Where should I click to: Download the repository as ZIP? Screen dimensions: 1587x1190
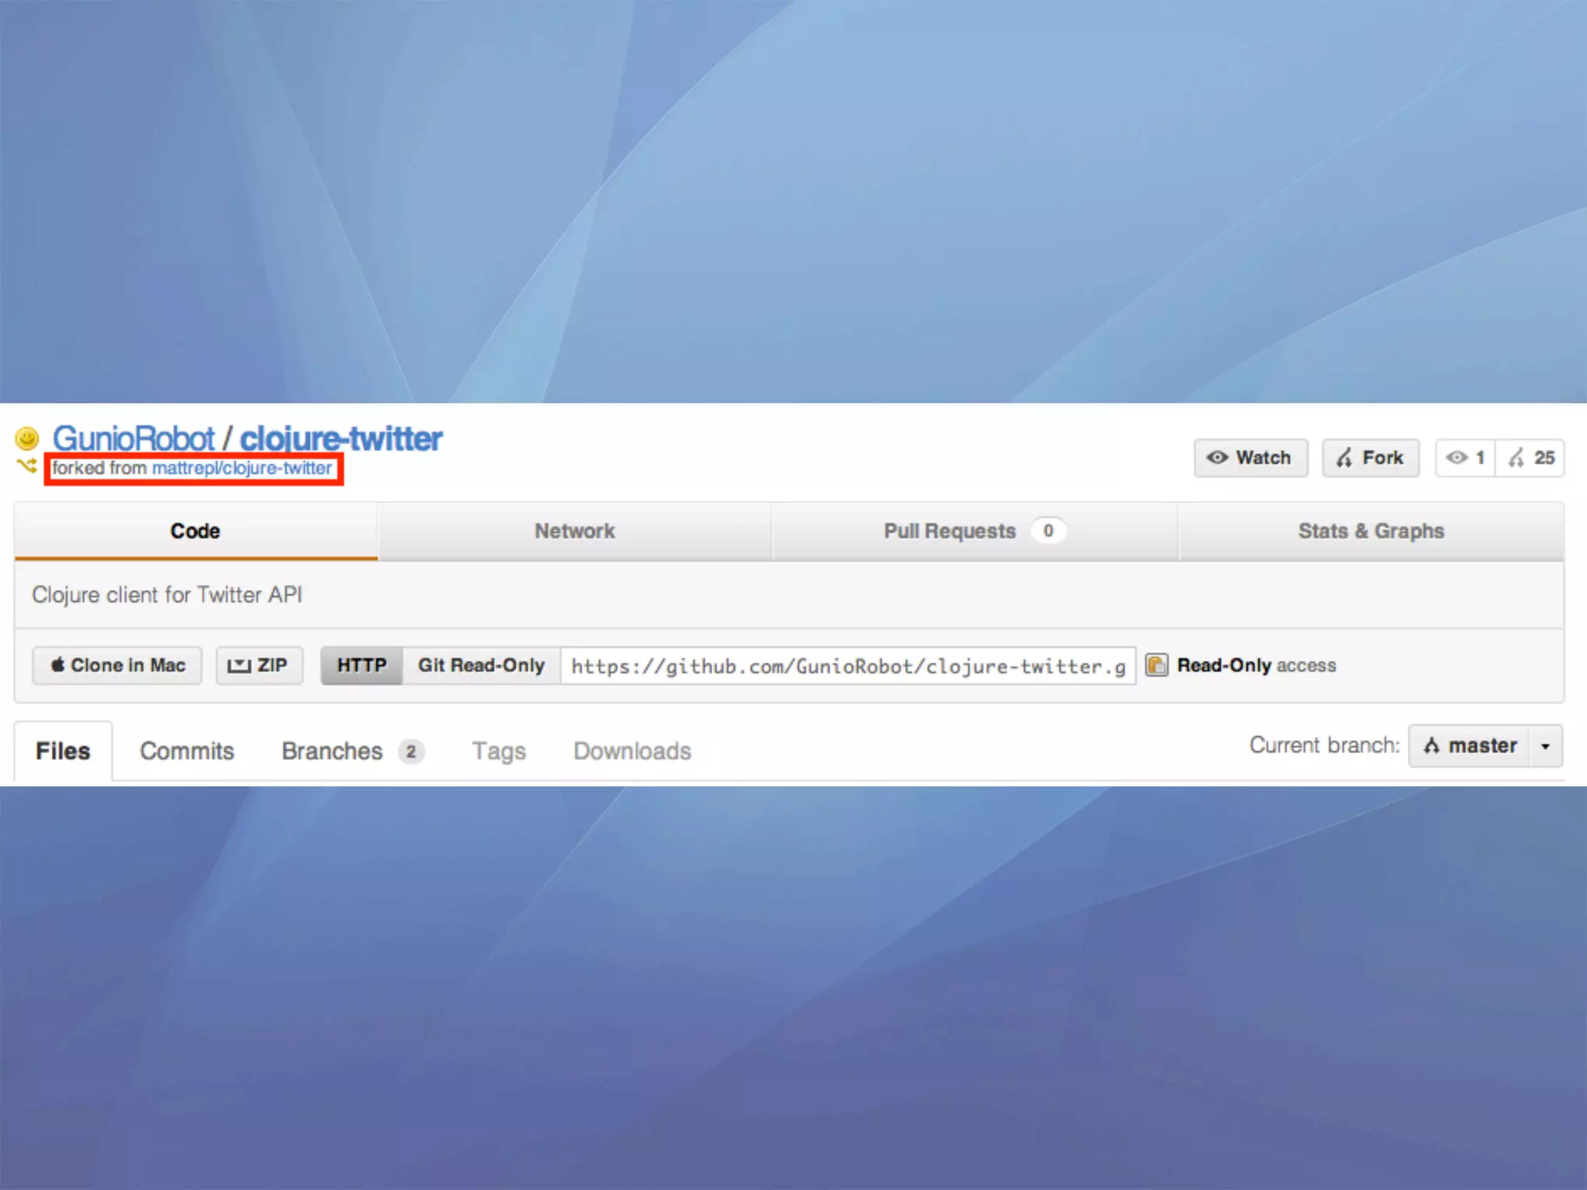click(259, 666)
